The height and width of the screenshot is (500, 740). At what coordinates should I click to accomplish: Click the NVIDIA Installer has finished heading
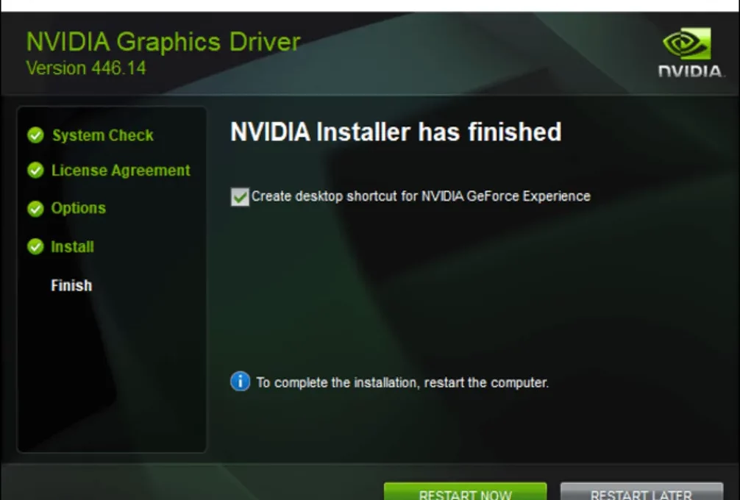tap(396, 132)
